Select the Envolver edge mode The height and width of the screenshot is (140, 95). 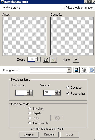coord(30,108)
